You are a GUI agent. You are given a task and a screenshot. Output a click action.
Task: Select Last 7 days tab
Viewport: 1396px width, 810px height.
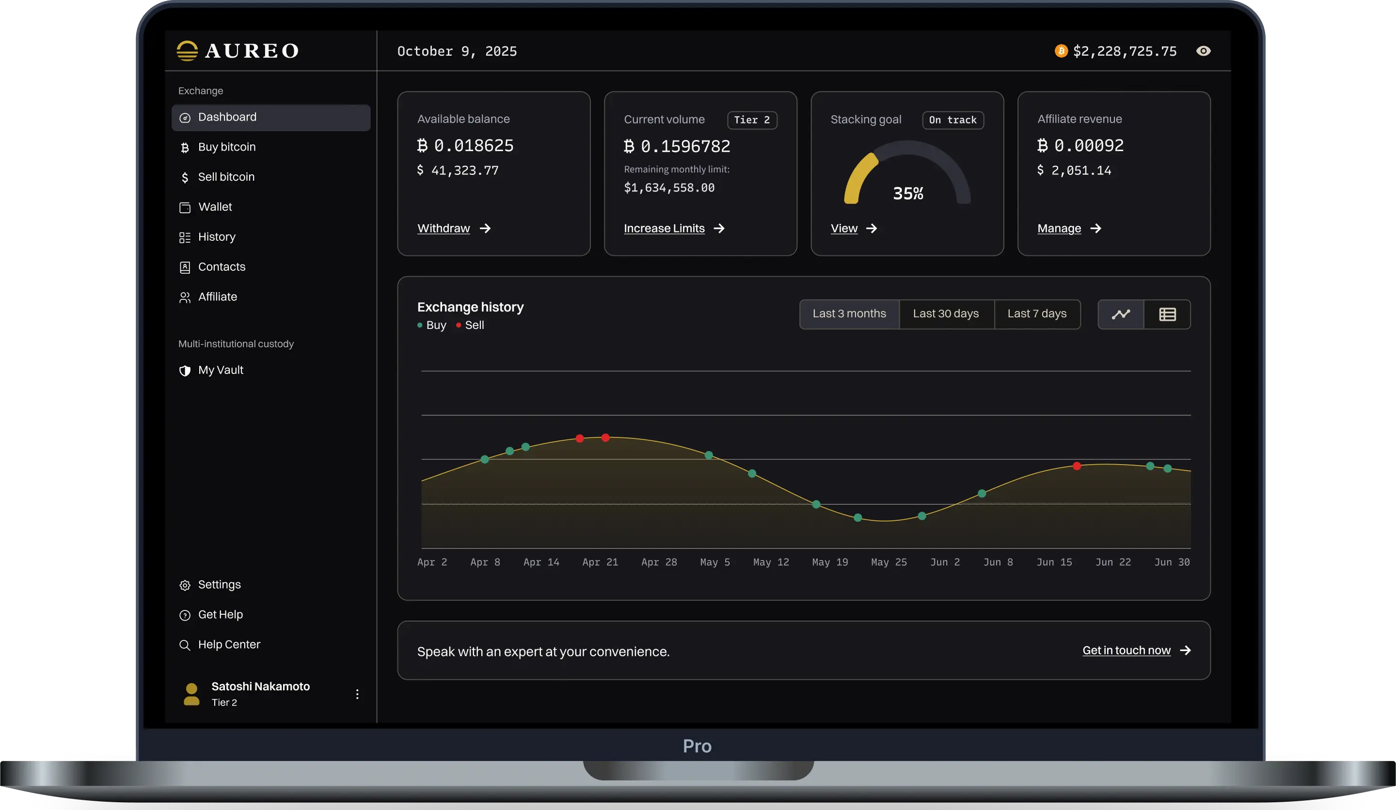pyautogui.click(x=1036, y=314)
